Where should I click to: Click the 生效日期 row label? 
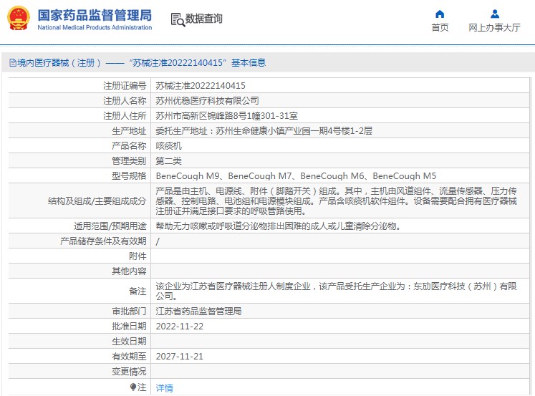pyautogui.click(x=129, y=342)
